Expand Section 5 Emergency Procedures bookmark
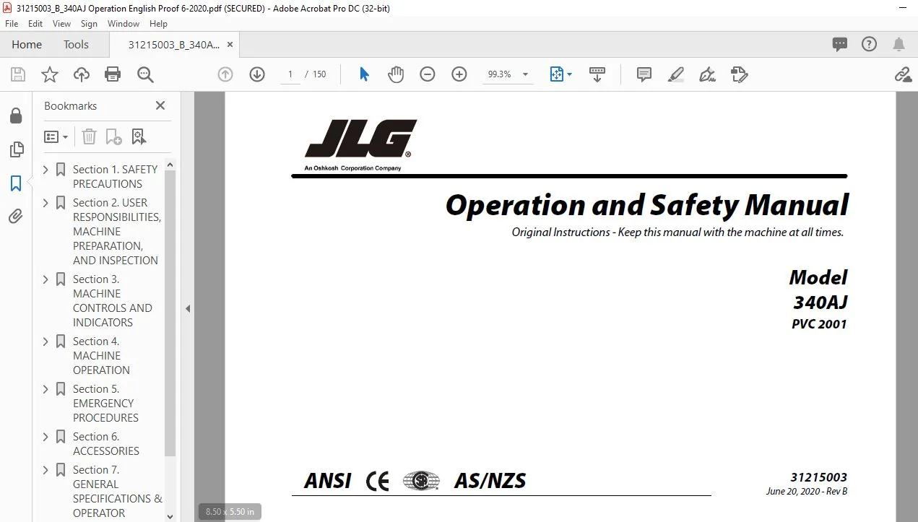 46,389
